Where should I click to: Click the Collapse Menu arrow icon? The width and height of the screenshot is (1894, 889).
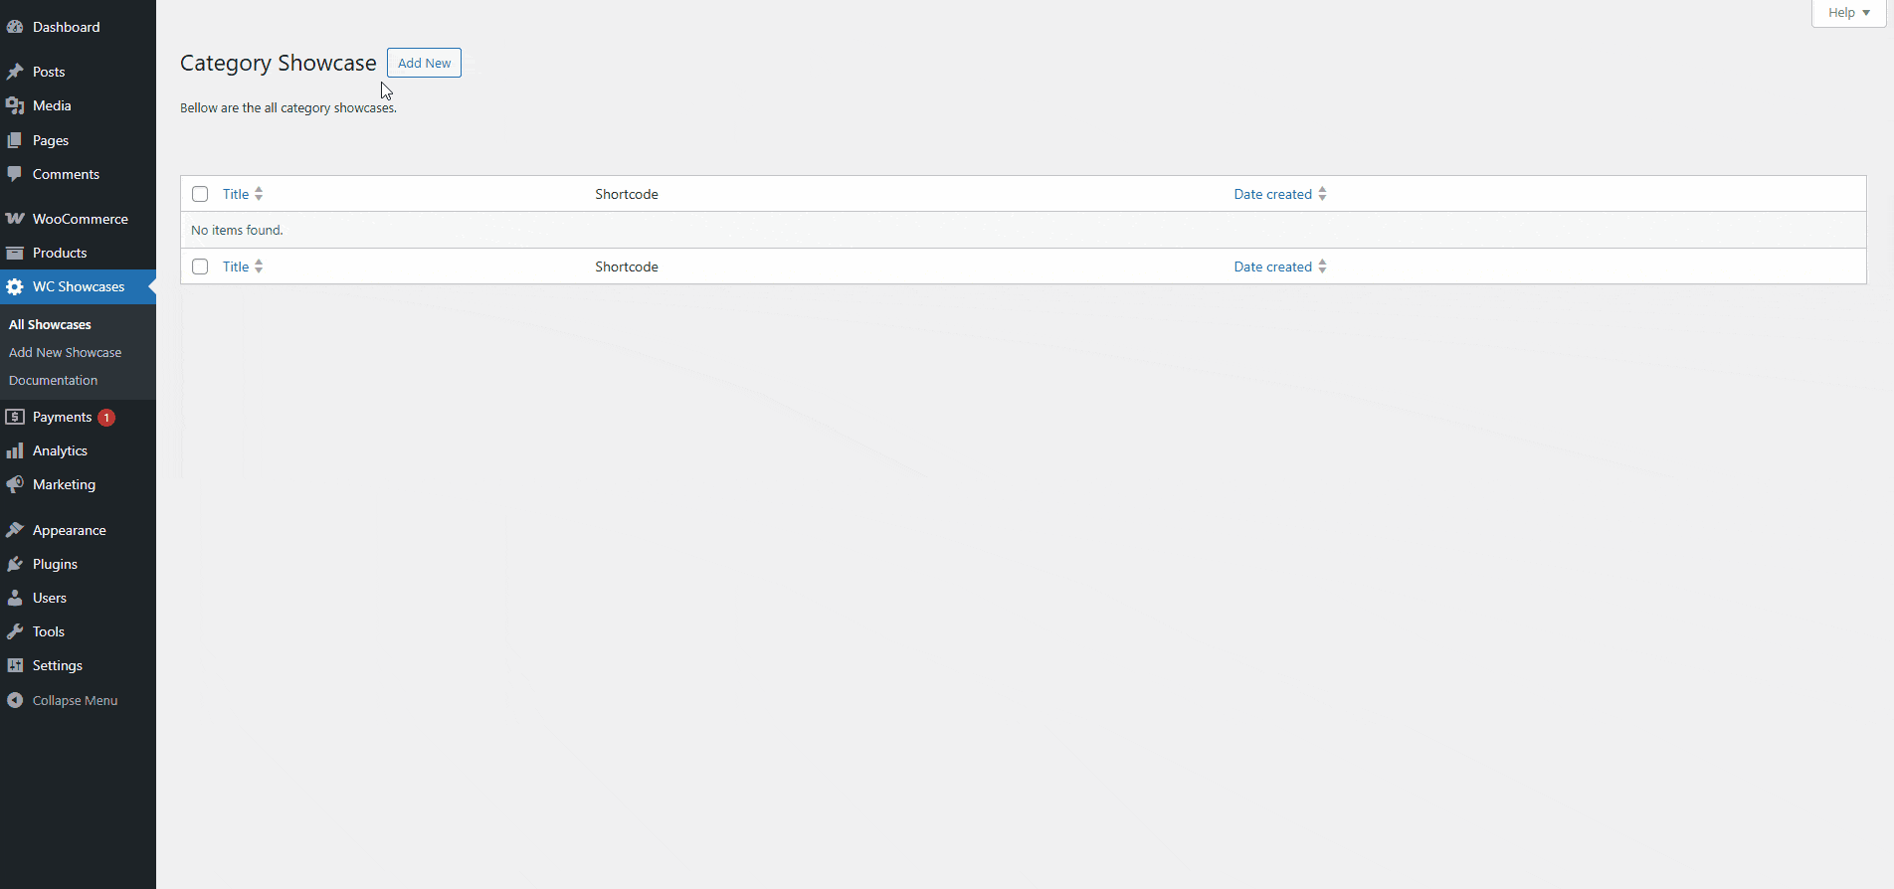pyautogui.click(x=15, y=700)
